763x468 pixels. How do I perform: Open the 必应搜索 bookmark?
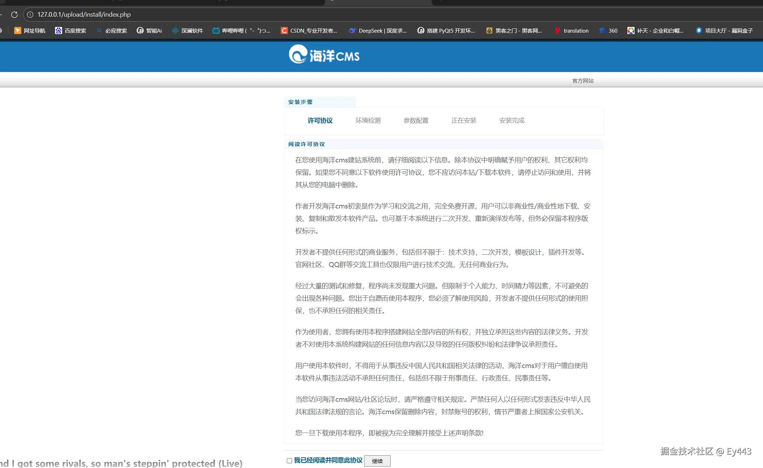[112, 31]
